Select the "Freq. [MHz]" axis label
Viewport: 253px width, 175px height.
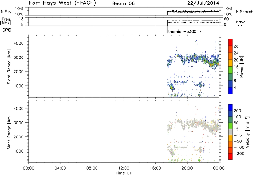click(x=6, y=21)
